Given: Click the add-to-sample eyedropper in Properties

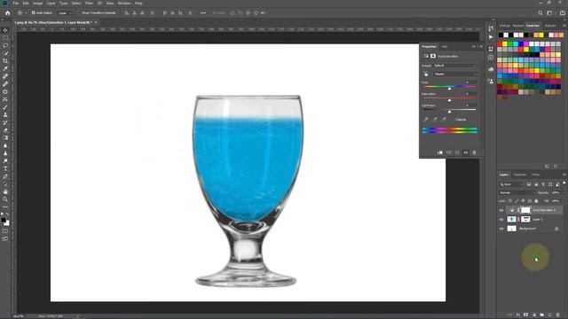Looking at the screenshot, I should click(435, 120).
